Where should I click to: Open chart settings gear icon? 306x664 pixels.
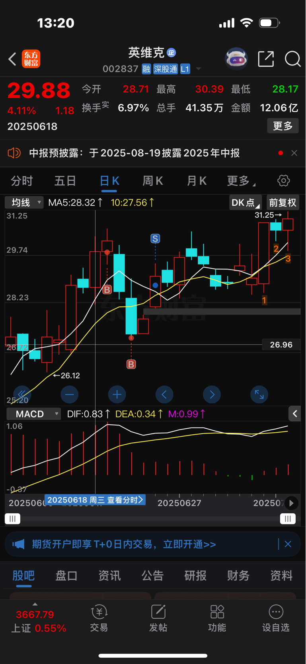click(x=283, y=181)
